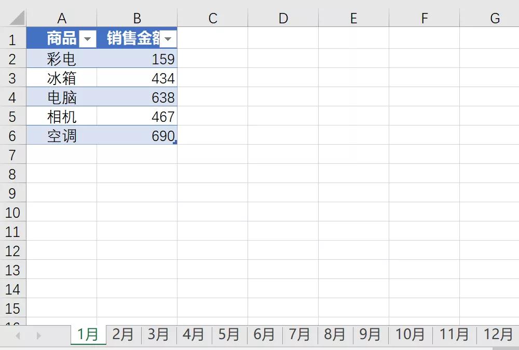Select column E header
This screenshot has height=350, width=519.
click(353, 18)
